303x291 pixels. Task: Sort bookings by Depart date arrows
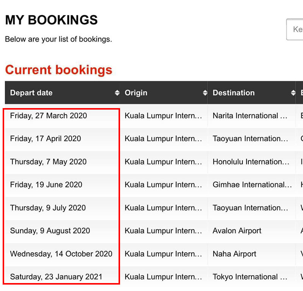pyautogui.click(x=117, y=93)
